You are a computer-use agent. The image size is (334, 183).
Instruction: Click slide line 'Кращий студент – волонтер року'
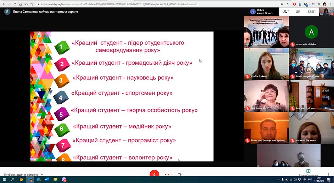[x=122, y=158]
